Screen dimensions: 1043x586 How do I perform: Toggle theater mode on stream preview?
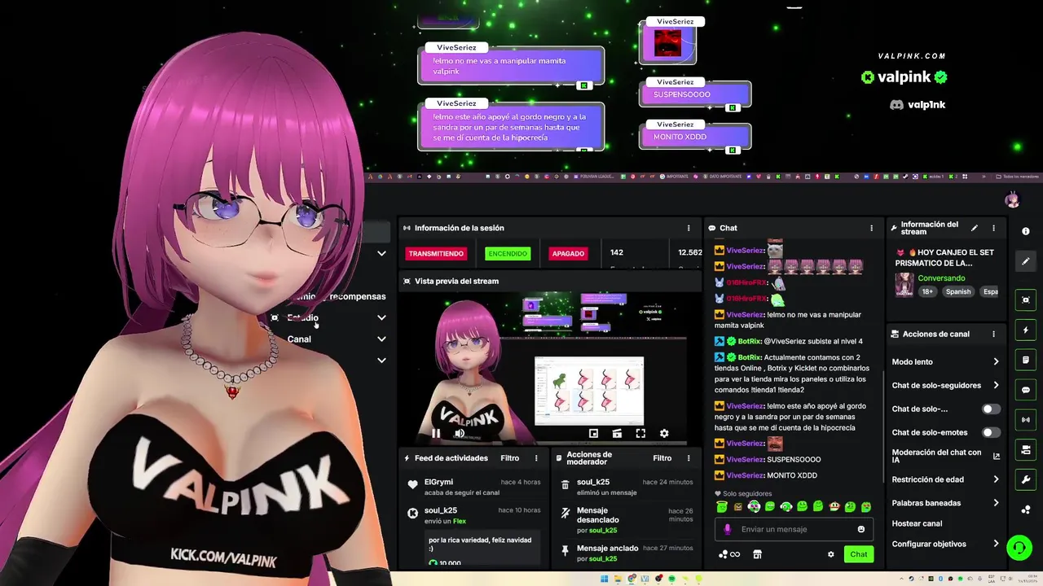[617, 434]
